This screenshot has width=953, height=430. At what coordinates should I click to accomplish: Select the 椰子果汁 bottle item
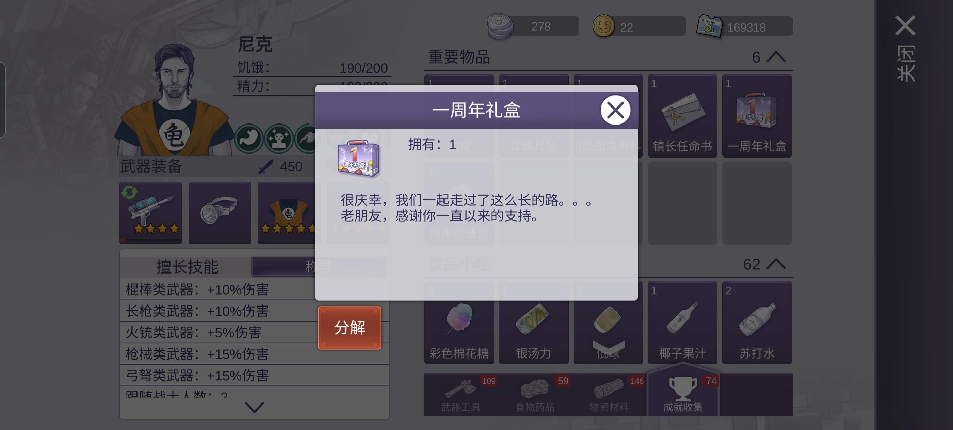(682, 322)
